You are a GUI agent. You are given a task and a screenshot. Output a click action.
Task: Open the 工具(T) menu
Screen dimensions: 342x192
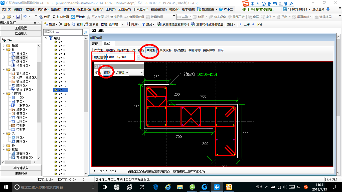(110, 9)
